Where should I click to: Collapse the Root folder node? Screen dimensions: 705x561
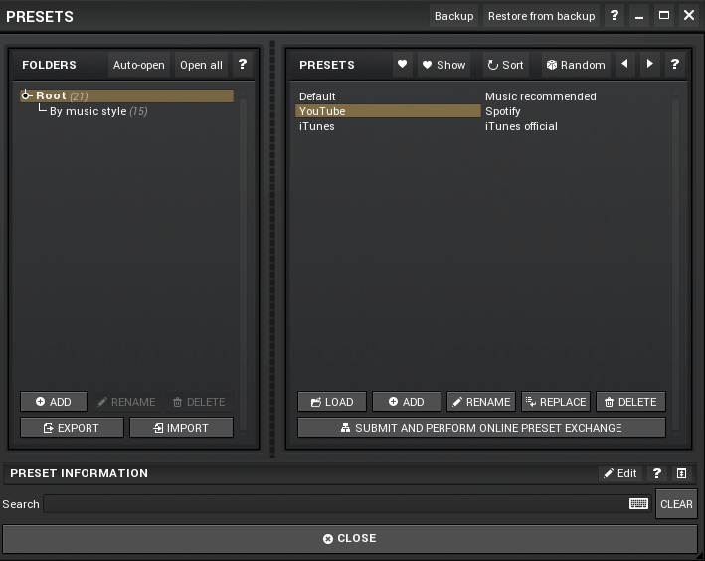(x=27, y=96)
